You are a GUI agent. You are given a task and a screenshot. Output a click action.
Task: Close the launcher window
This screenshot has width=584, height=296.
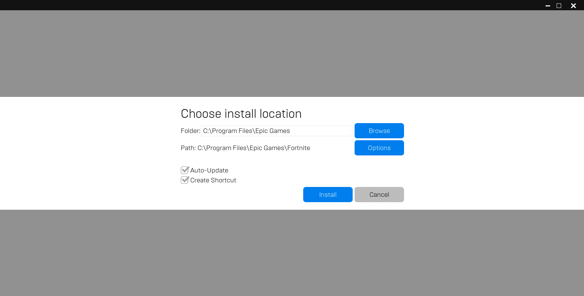pyautogui.click(x=573, y=6)
